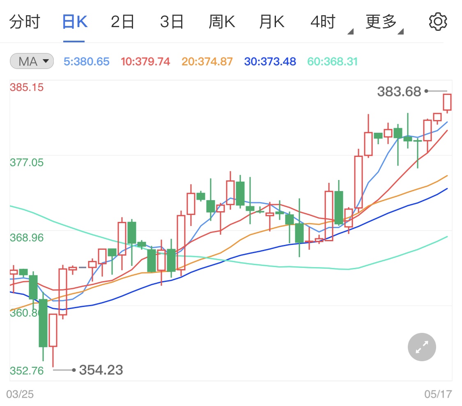Switch to the 分时 chart view
Viewport: 462px width, 406px height.
click(x=25, y=21)
